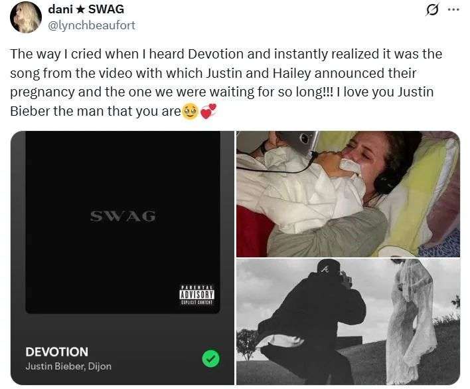Toggle the green saved checkmark on Devotion
The height and width of the screenshot is (389, 470).
(210, 358)
